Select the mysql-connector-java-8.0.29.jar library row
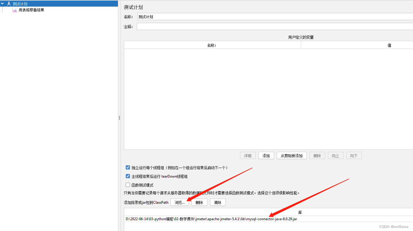Screen dimensions: 413x231 coord(269,219)
